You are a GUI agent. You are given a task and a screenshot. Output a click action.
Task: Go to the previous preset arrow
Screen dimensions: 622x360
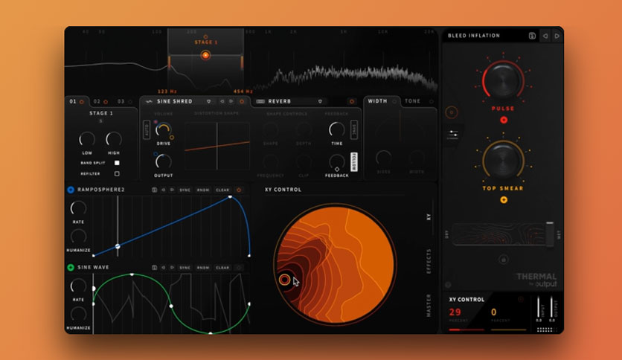(x=545, y=36)
